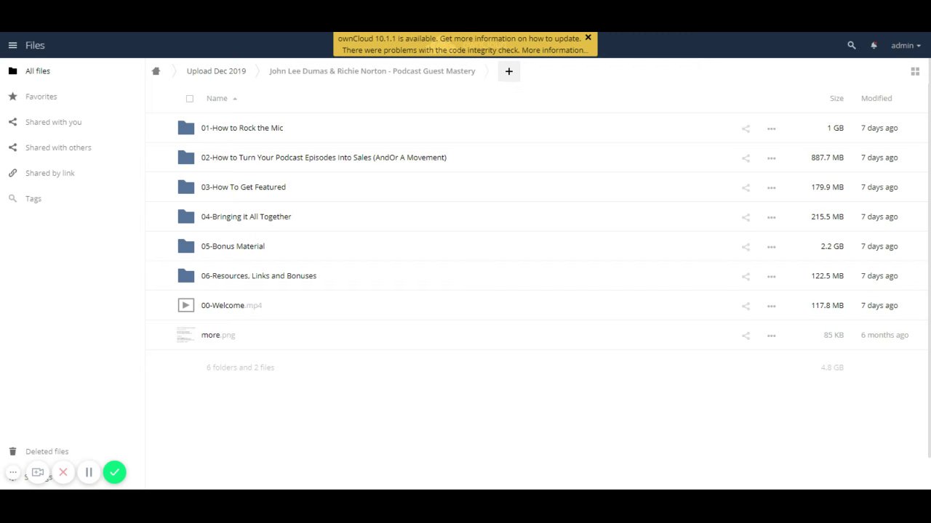Open the notifications bell
This screenshot has width=931, height=523.
[874, 45]
